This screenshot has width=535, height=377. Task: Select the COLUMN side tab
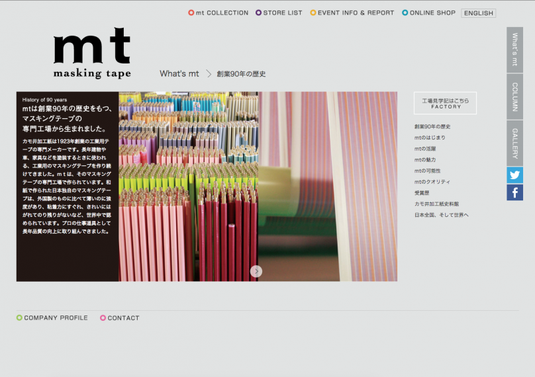(x=514, y=97)
